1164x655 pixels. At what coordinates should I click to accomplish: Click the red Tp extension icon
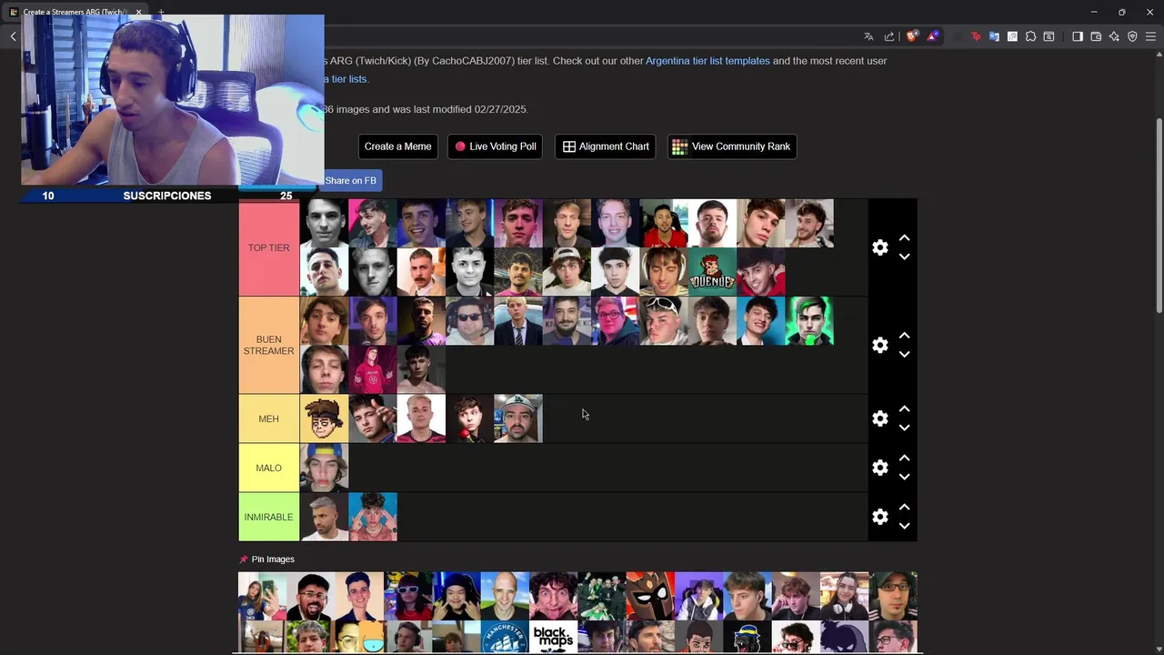976,36
